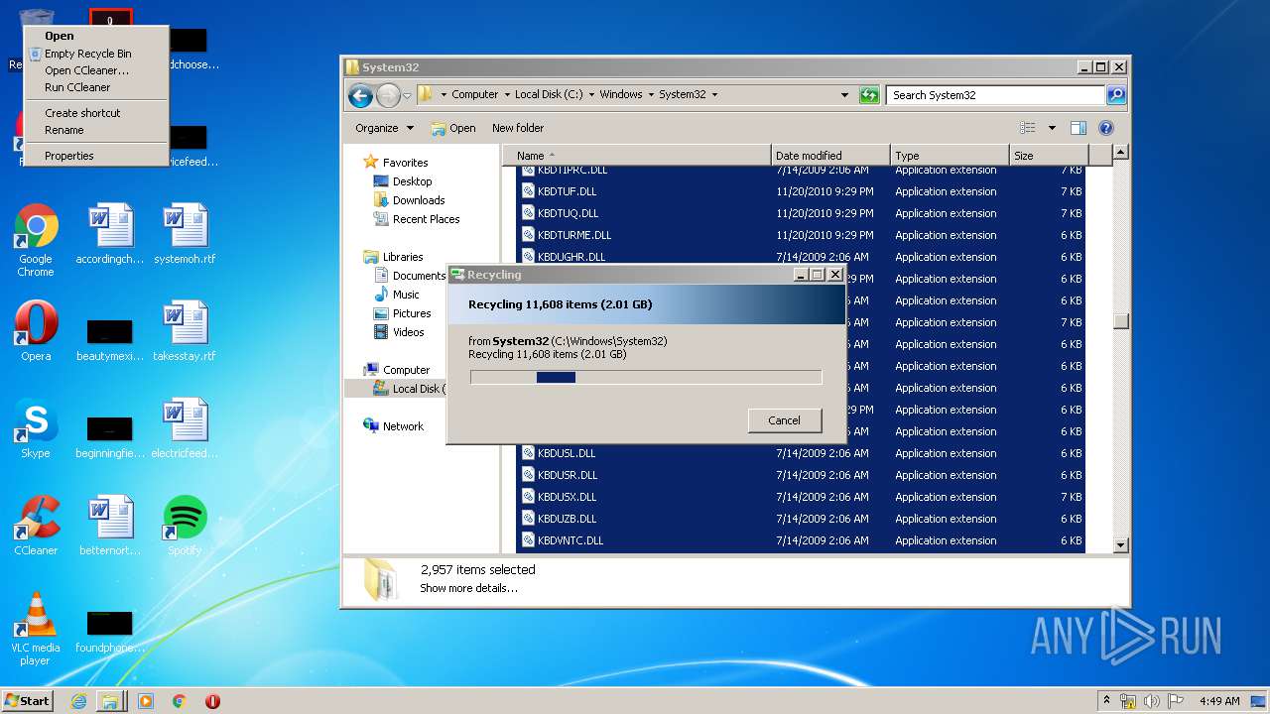Expand address bar history dropdown

pos(844,95)
